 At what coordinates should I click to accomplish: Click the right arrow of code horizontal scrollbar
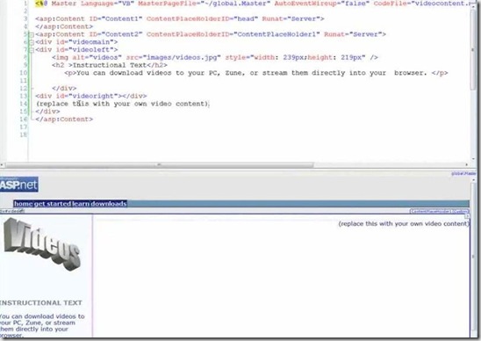(467, 165)
